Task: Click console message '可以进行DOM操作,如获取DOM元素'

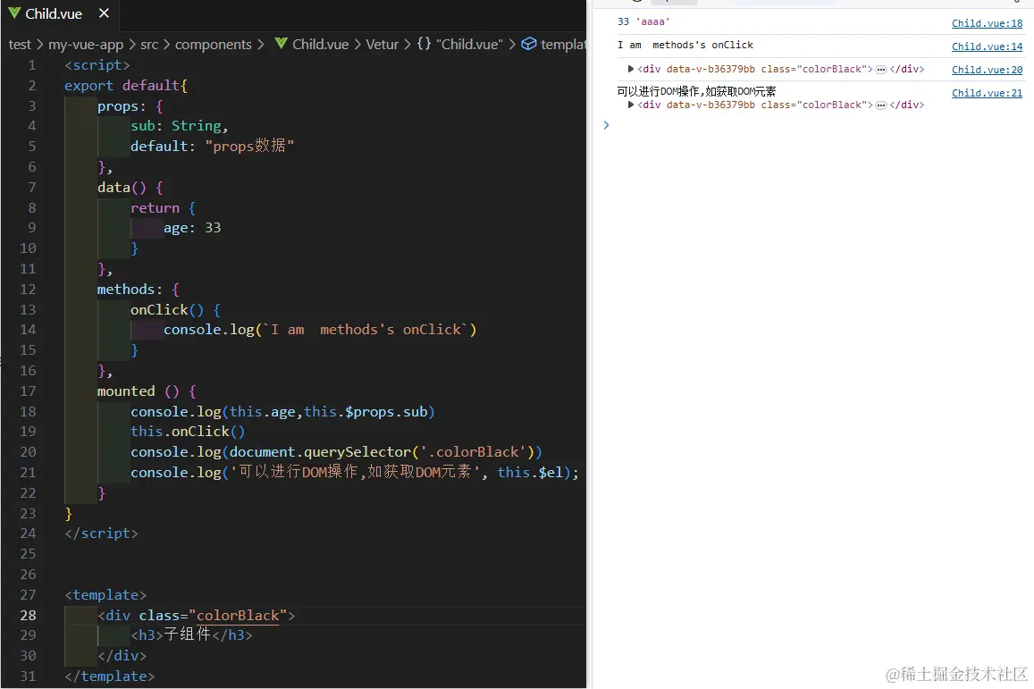Action: pyautogui.click(x=696, y=92)
